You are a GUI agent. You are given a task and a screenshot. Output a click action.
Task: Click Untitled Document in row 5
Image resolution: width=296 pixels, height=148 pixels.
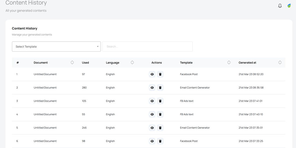pyautogui.click(x=45, y=128)
